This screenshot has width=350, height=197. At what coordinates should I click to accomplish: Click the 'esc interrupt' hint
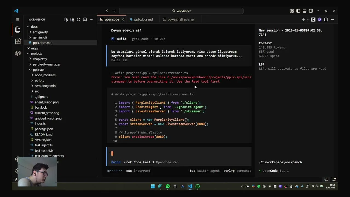[x=138, y=171]
